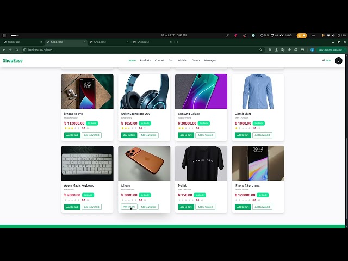
Task: Add Anker Soundcore Q30 to wishlist
Action: pyautogui.click(x=148, y=135)
